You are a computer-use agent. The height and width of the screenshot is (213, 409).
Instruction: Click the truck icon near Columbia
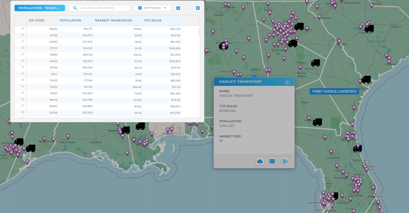pos(369,29)
